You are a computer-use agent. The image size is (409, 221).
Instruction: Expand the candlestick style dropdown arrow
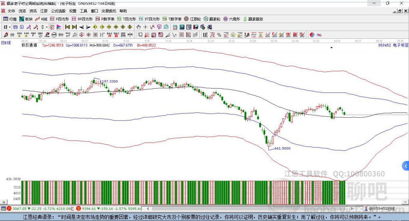pos(47,27)
